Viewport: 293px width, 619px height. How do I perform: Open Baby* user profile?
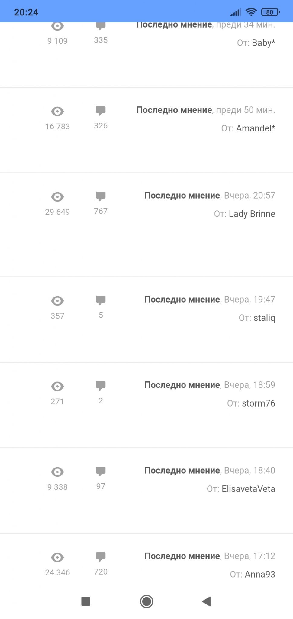pyautogui.click(x=263, y=43)
